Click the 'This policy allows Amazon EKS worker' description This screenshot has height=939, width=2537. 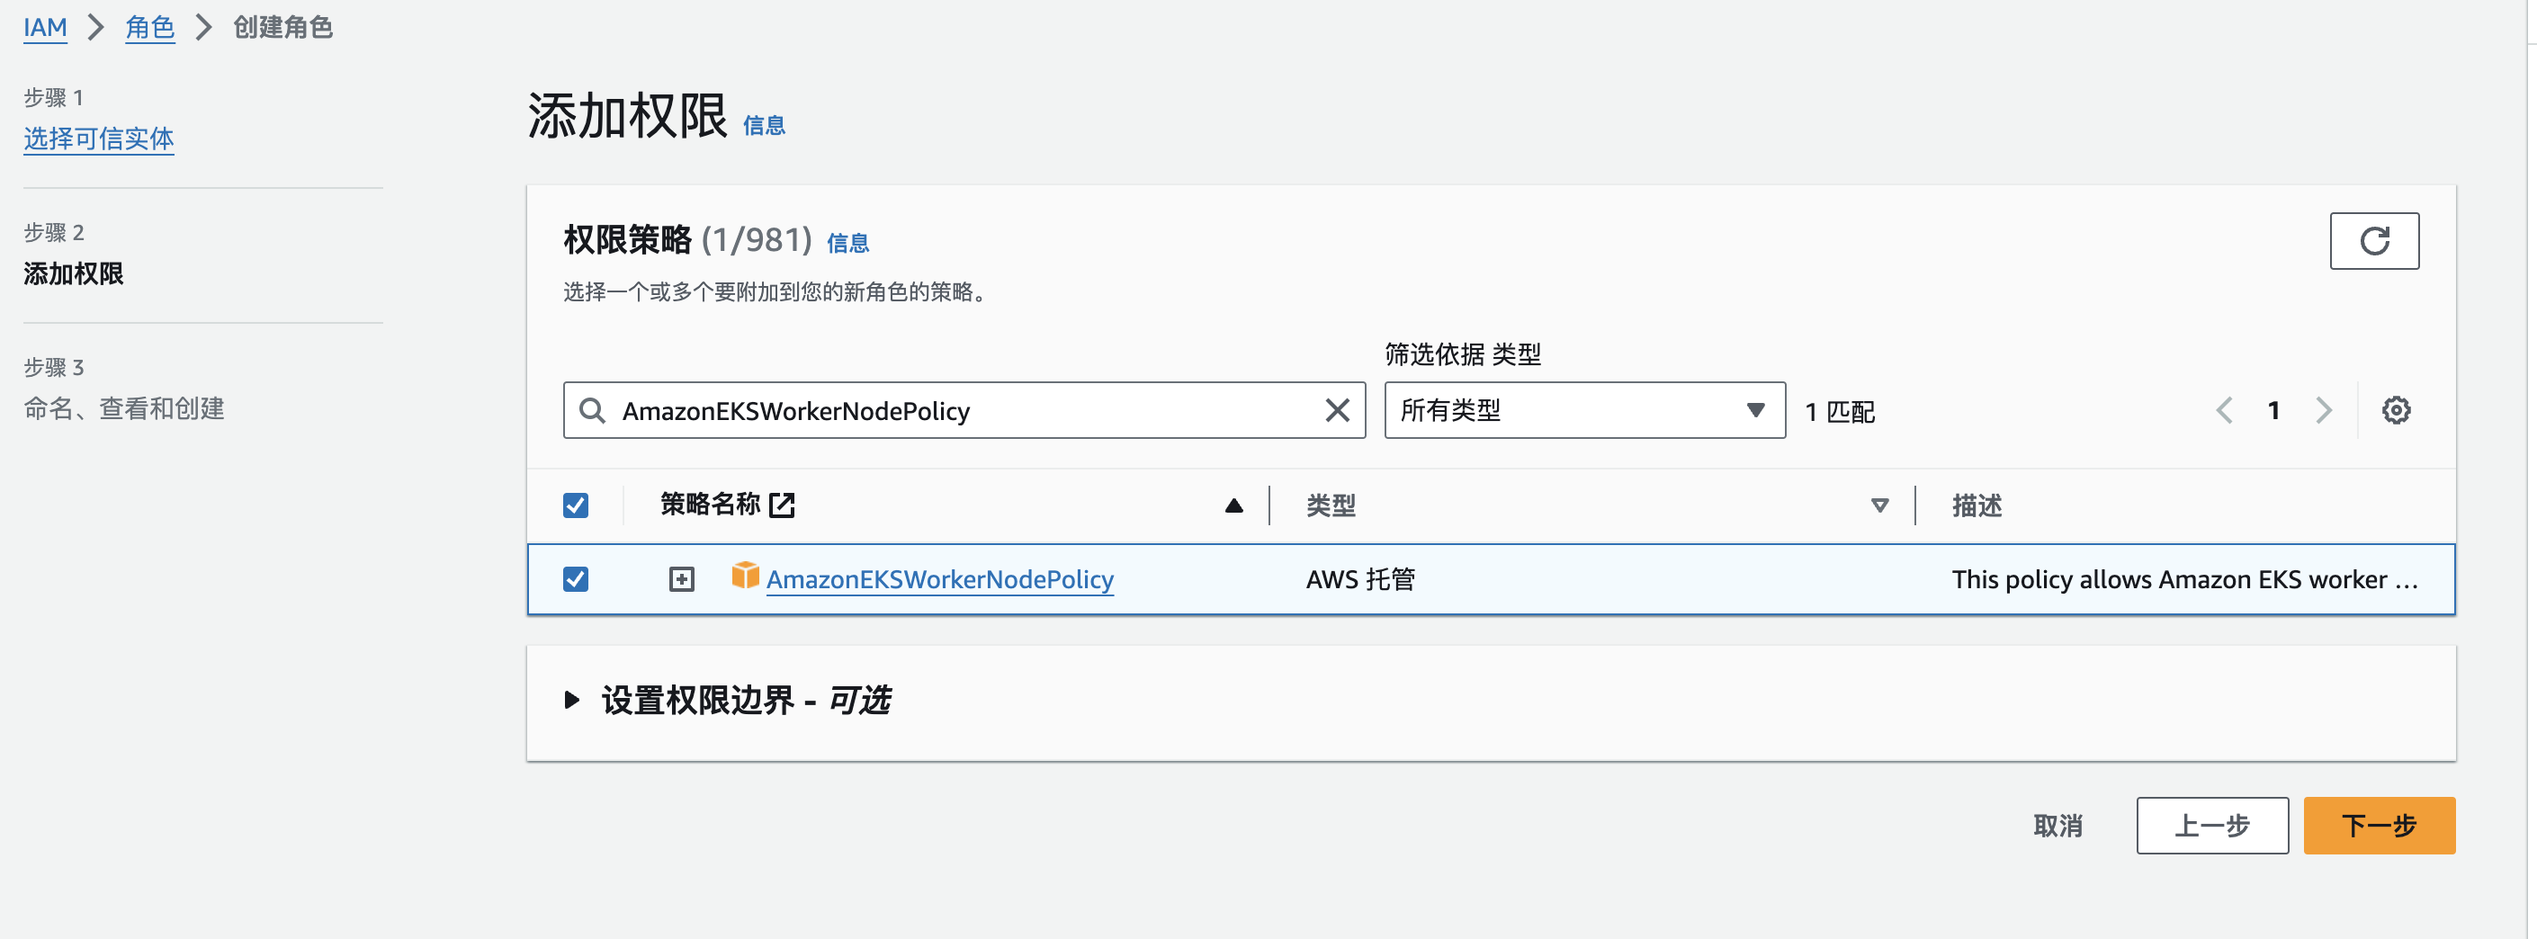pyautogui.click(x=2183, y=580)
